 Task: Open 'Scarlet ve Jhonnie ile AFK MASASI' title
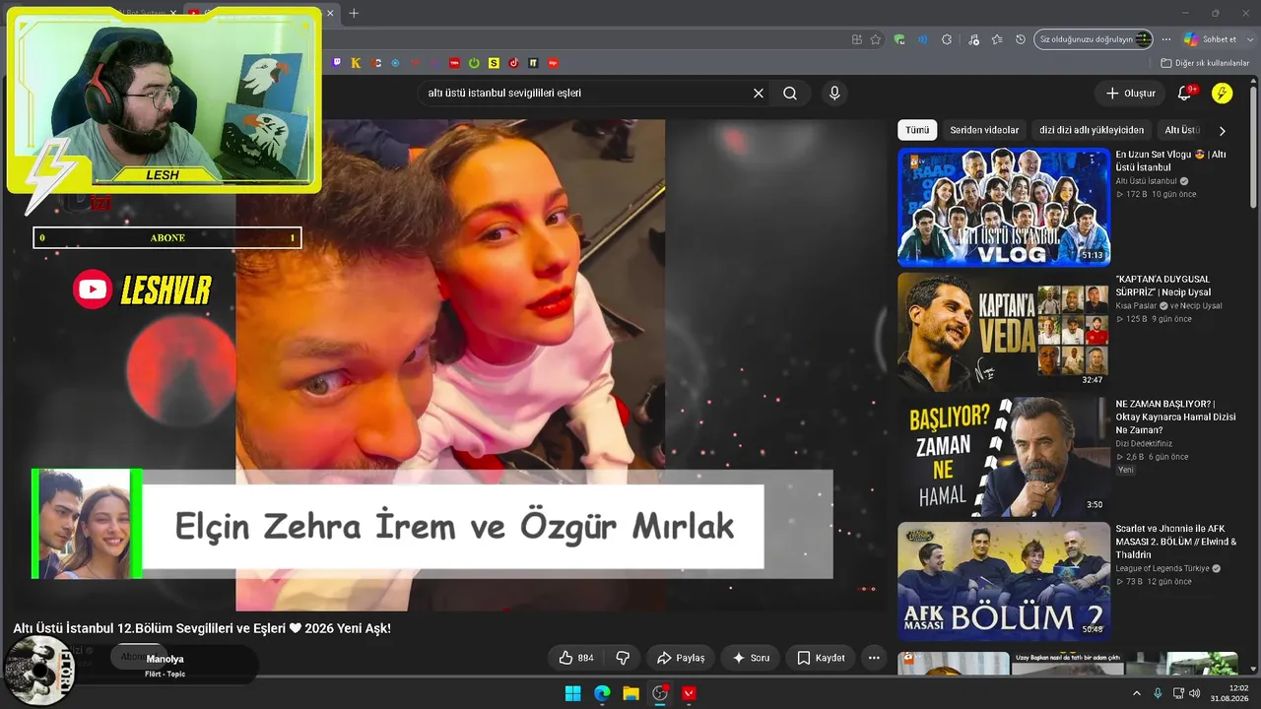tap(1175, 542)
